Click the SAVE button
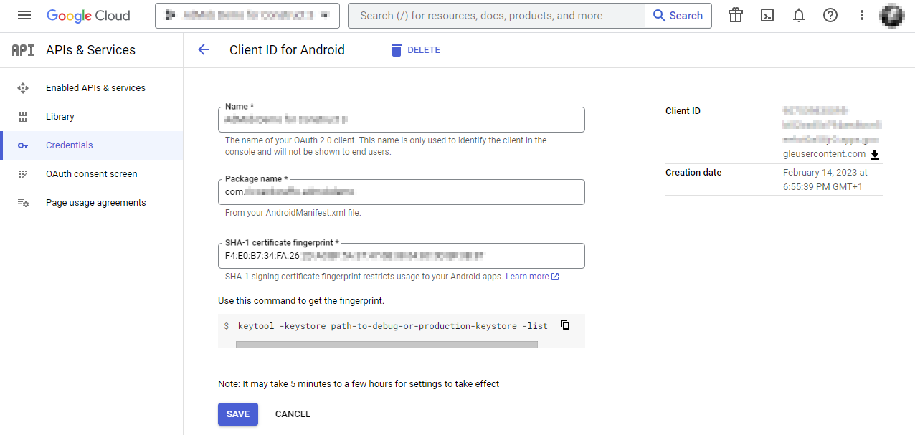The image size is (915, 435). point(238,414)
